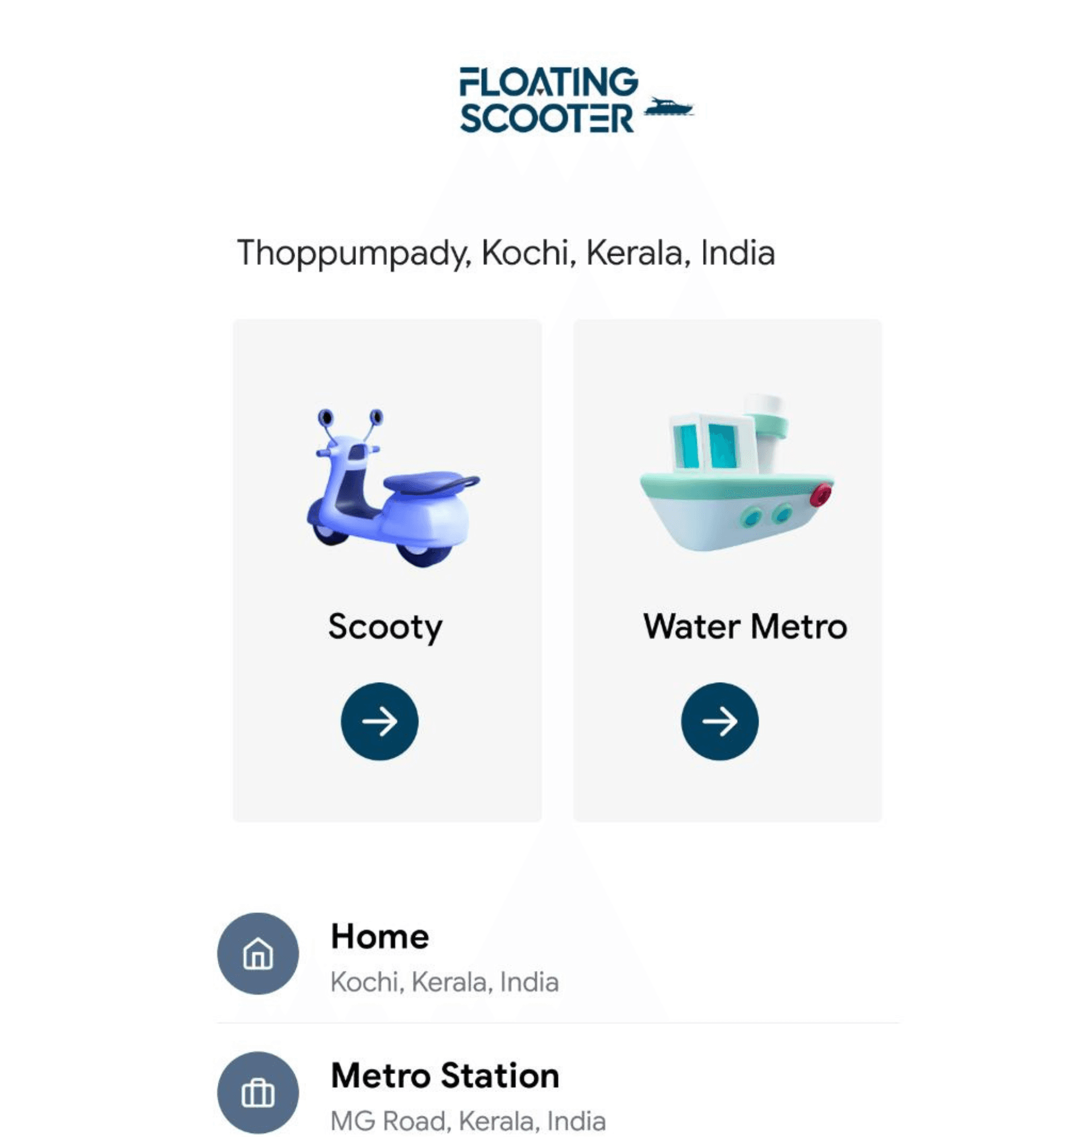Viewport: 1092px width, 1137px height.
Task: Click the yacht icon in logo
Action: click(x=668, y=107)
